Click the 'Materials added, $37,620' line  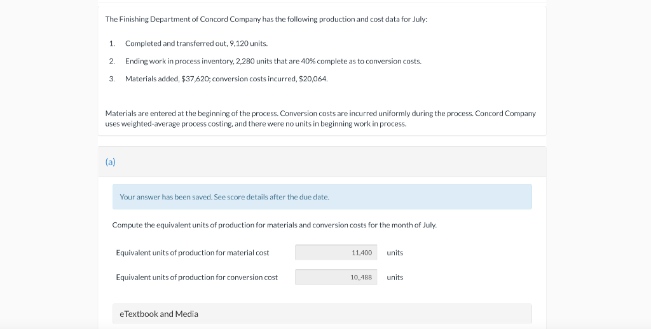click(226, 79)
